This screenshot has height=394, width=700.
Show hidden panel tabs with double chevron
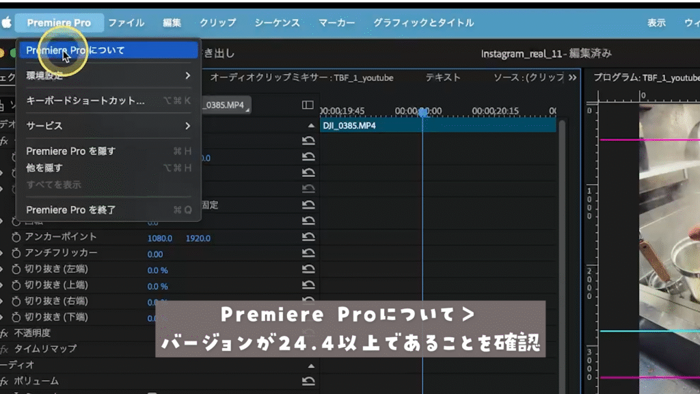(572, 78)
